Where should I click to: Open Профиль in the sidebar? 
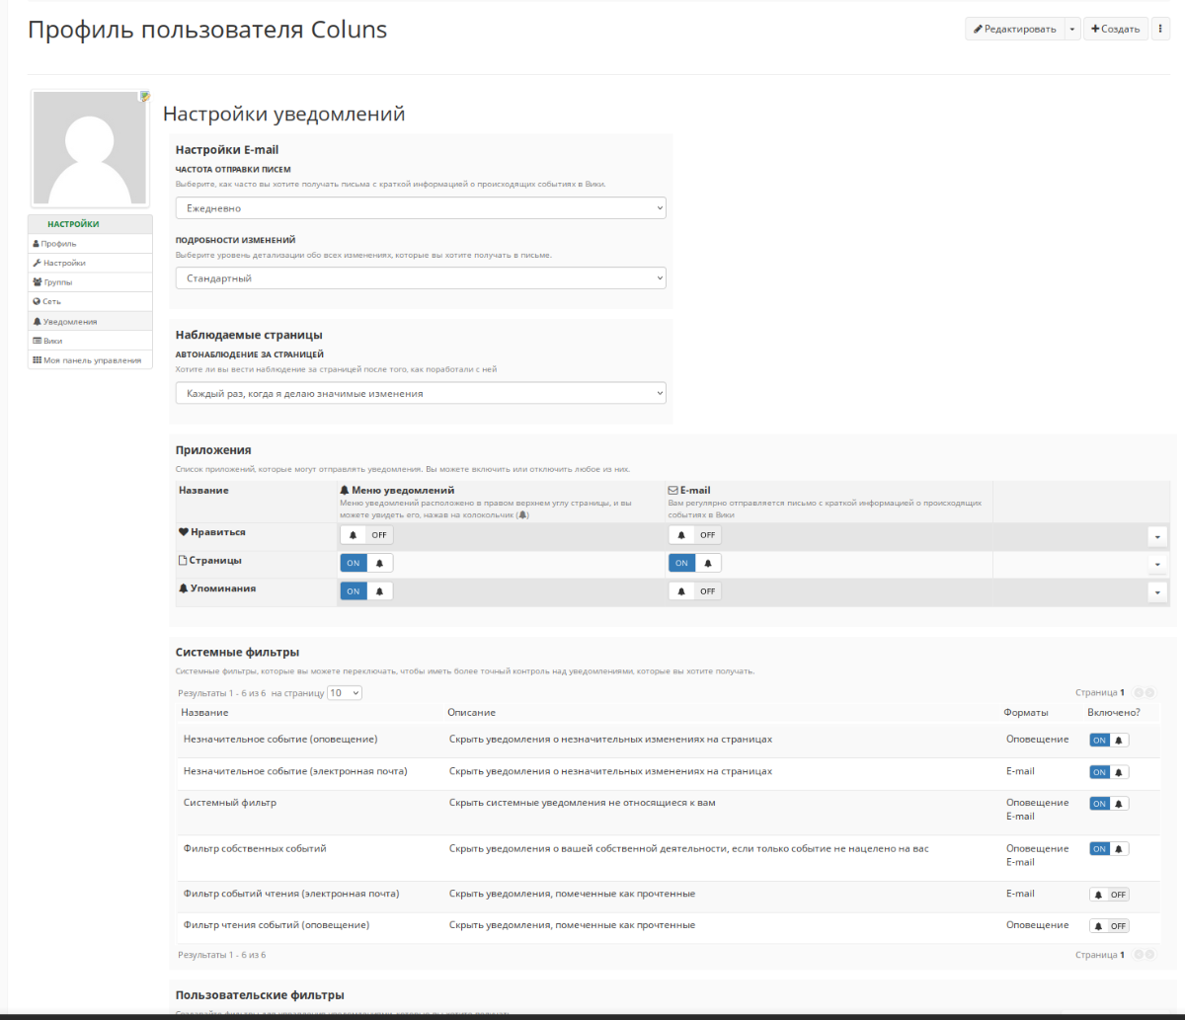click(x=58, y=244)
